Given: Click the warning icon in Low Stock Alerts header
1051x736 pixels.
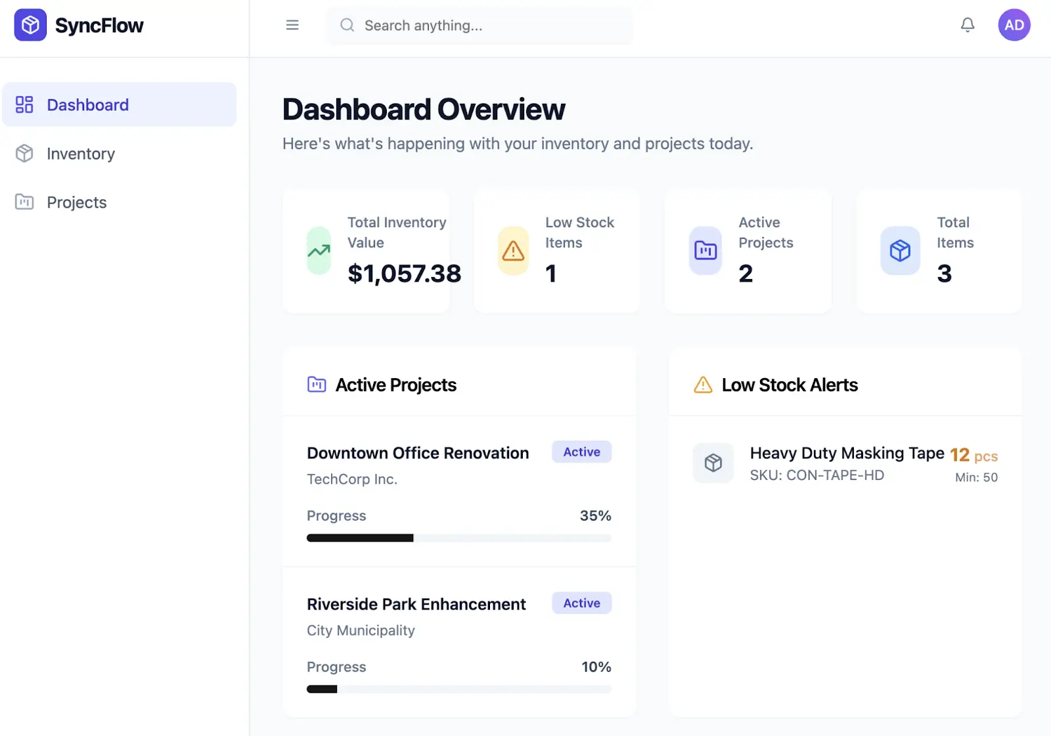Looking at the screenshot, I should [x=702, y=385].
